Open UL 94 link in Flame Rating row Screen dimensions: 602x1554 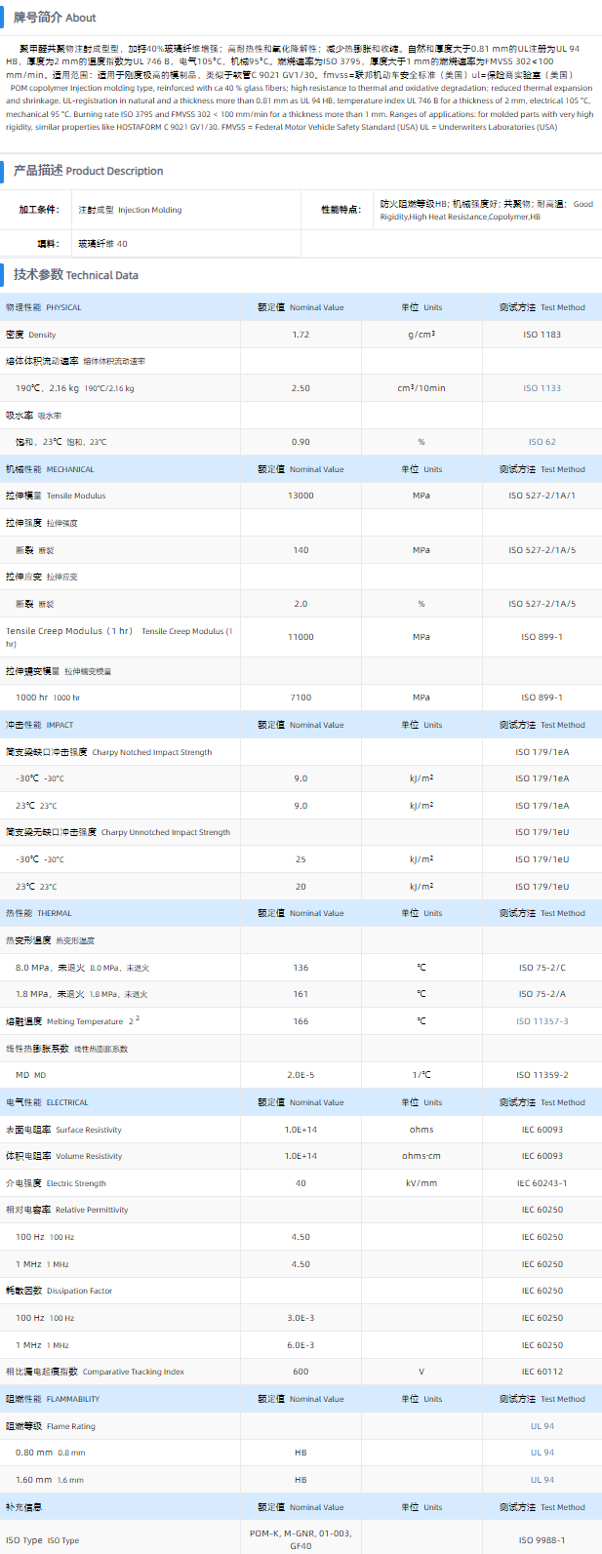coord(542,1426)
